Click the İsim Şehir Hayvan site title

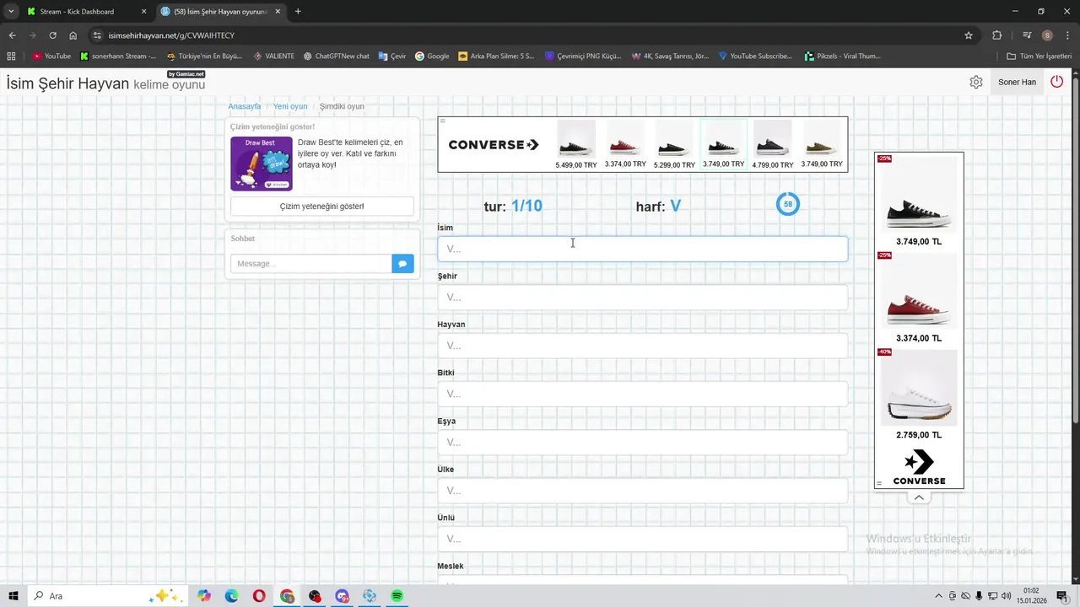(67, 83)
